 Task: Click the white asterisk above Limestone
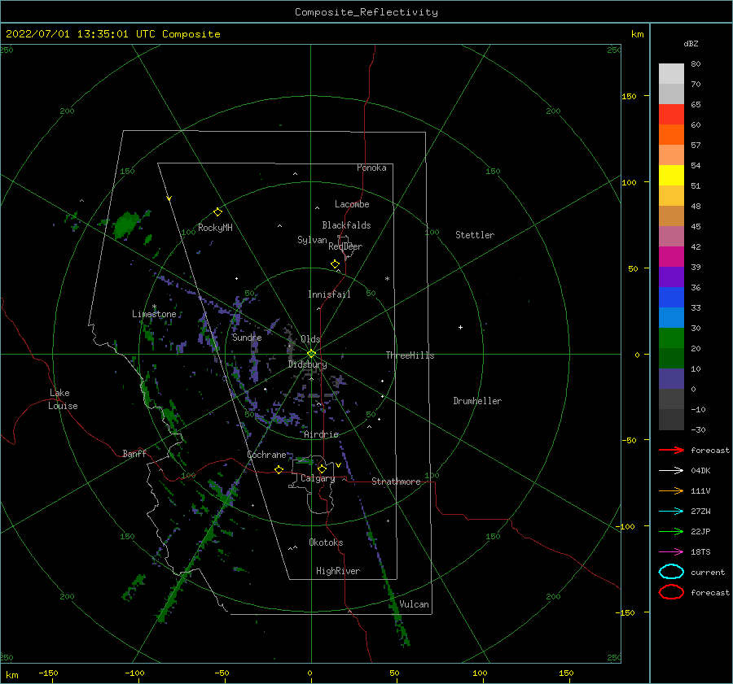(154, 307)
